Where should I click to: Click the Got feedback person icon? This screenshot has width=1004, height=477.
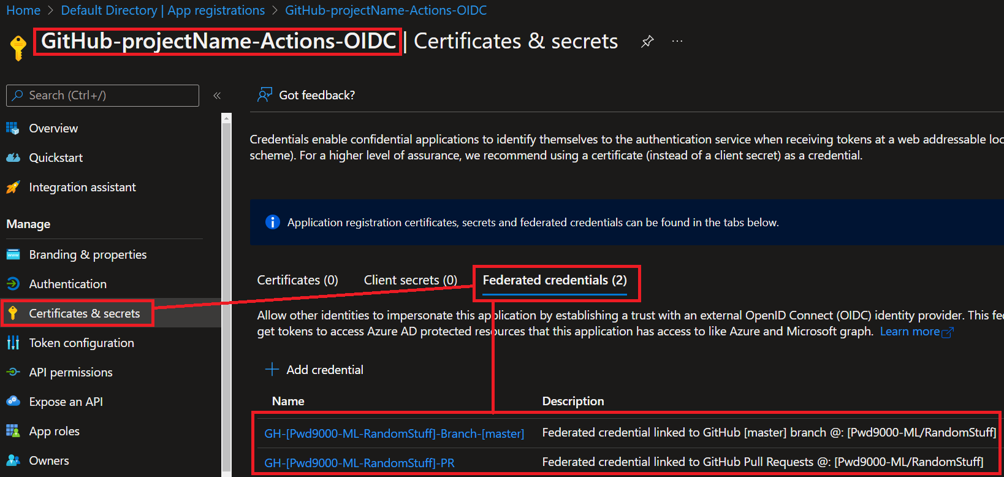[265, 94]
